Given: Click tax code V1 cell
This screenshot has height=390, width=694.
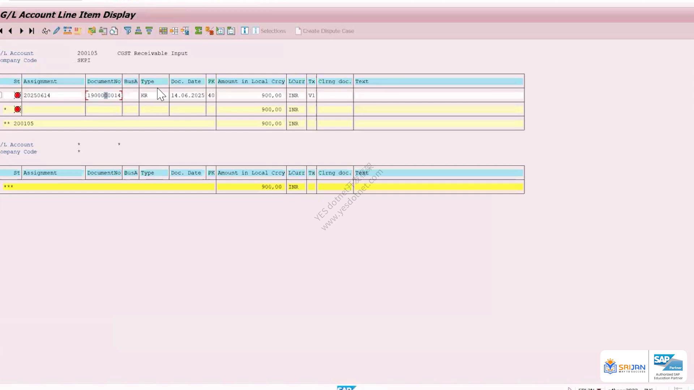Looking at the screenshot, I should pyautogui.click(x=312, y=96).
